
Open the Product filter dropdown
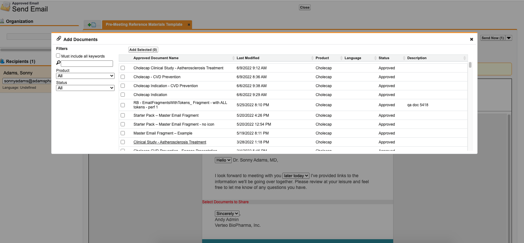(85, 76)
